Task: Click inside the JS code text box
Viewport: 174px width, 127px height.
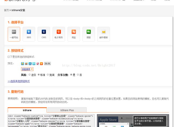Action: coord(51,121)
